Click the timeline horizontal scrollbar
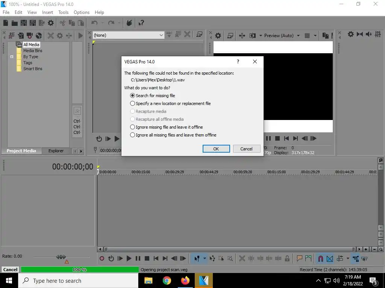This screenshot has height=288, width=385. pos(229,249)
